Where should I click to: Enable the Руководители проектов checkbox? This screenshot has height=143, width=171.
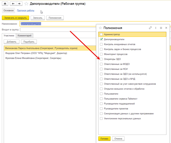[101, 109]
